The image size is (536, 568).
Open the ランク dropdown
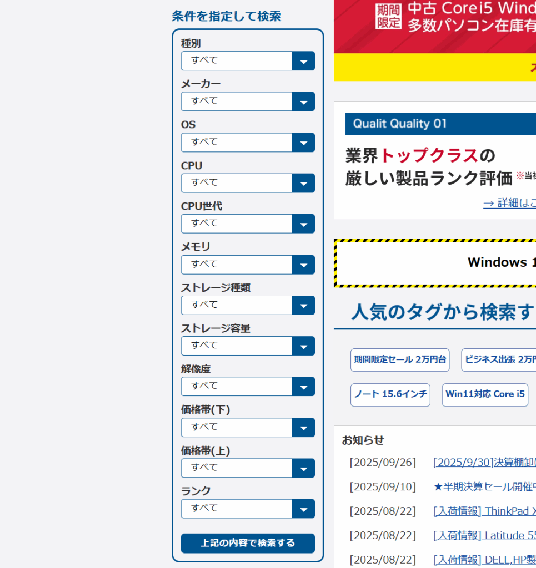[x=247, y=509]
